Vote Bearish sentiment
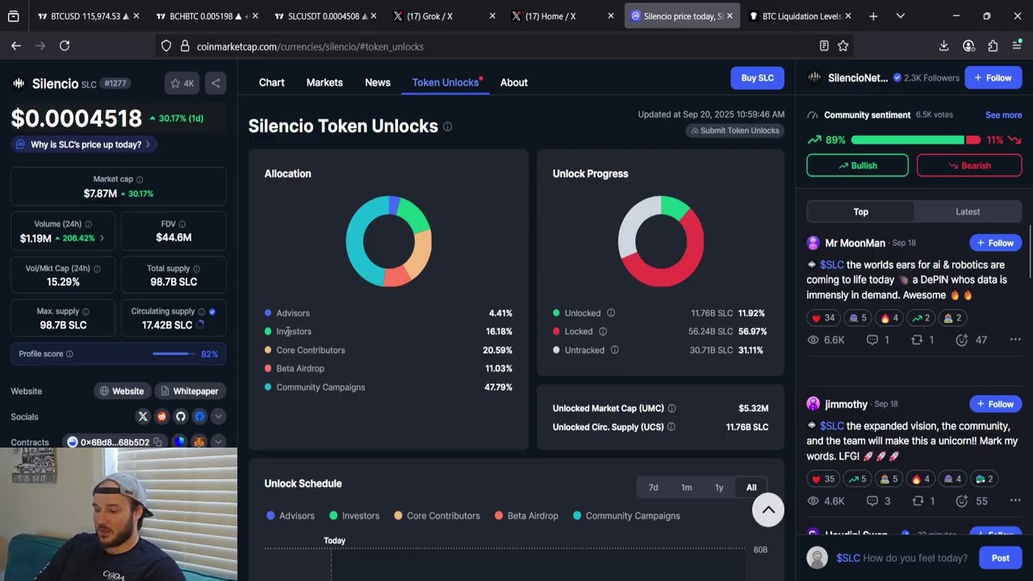The width and height of the screenshot is (1033, 581). [969, 165]
